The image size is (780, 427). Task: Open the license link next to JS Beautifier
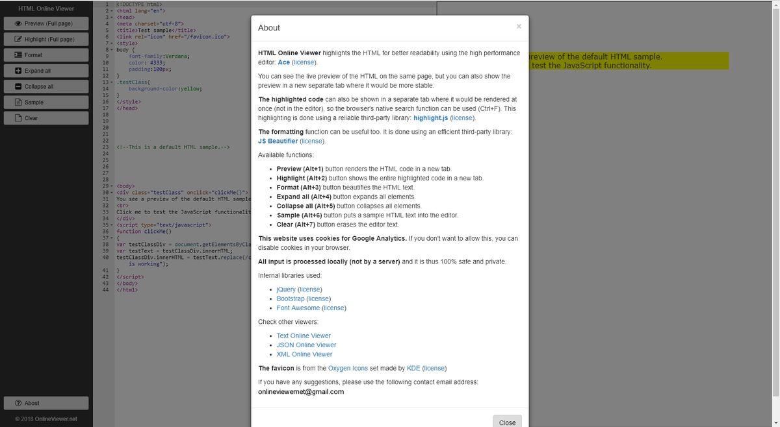click(312, 141)
